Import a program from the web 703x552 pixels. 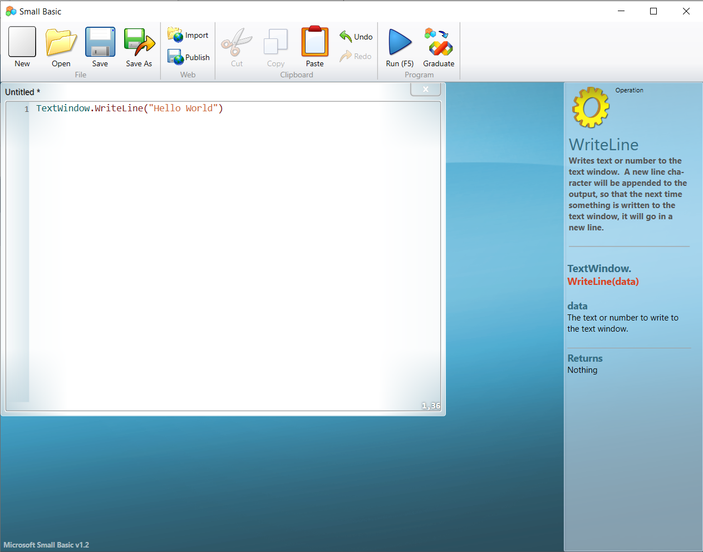pos(188,35)
